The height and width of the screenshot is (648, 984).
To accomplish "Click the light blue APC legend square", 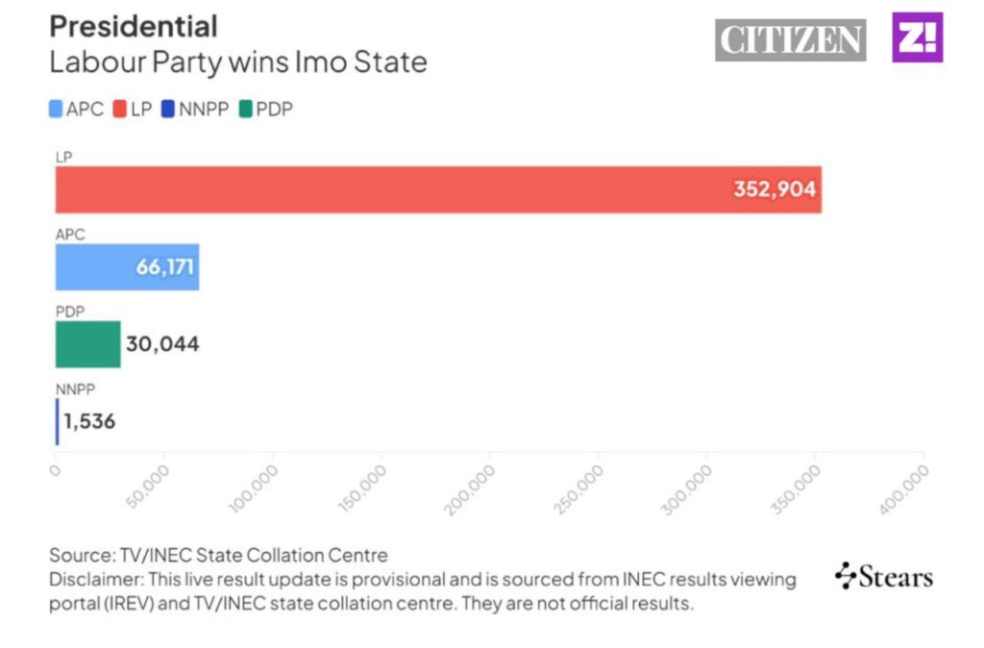I will point(56,110).
